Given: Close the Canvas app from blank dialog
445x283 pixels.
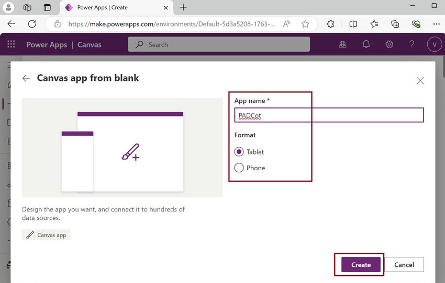Looking at the screenshot, I should [420, 80].
